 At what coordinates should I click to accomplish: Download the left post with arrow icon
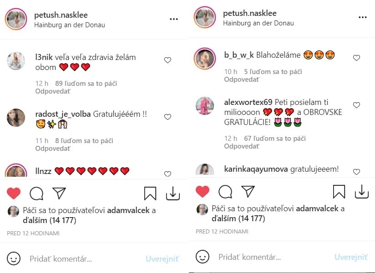173,194
